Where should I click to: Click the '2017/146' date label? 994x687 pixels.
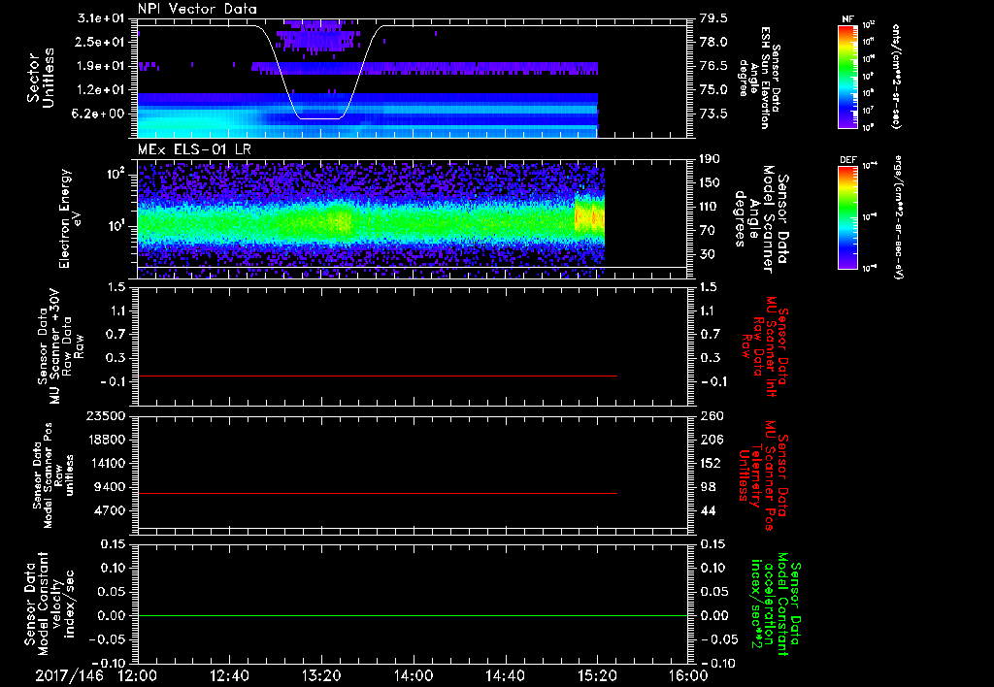[x=69, y=675]
